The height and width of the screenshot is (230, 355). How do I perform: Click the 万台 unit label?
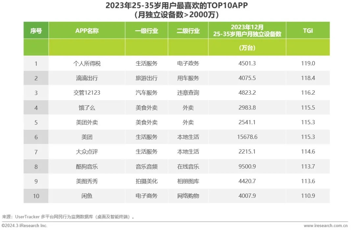click(x=247, y=48)
